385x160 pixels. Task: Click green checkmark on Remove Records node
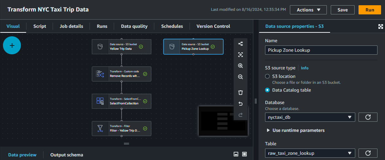(x=145, y=74)
